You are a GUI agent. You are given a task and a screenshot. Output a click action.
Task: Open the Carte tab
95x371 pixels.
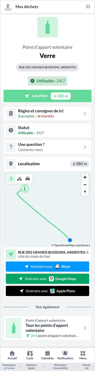click(x=30, y=355)
